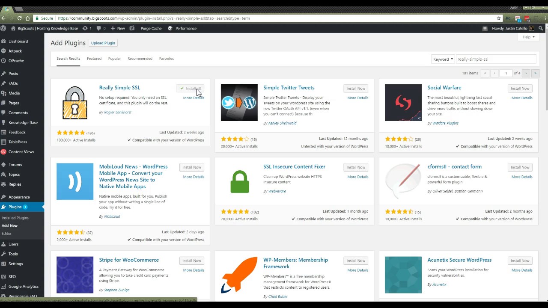Open Howdy, Justin Calello account menu
Screen dimensions: 548x308
tap(513, 28)
